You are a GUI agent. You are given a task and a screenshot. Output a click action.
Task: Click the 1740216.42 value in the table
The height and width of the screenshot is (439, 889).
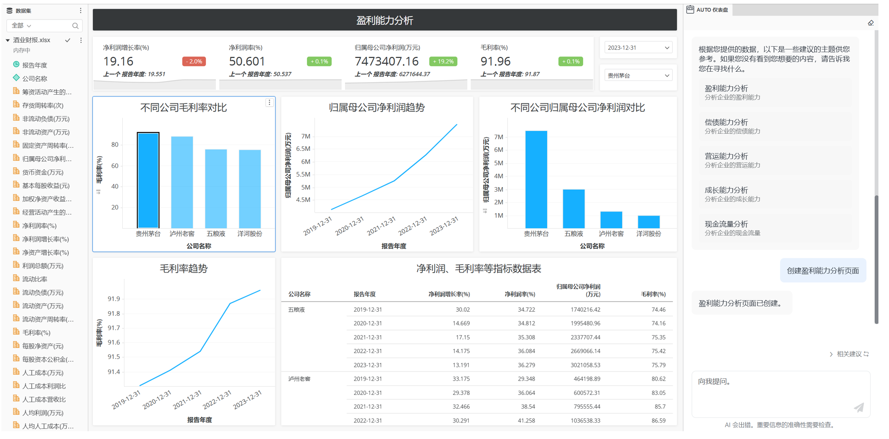[x=585, y=310]
